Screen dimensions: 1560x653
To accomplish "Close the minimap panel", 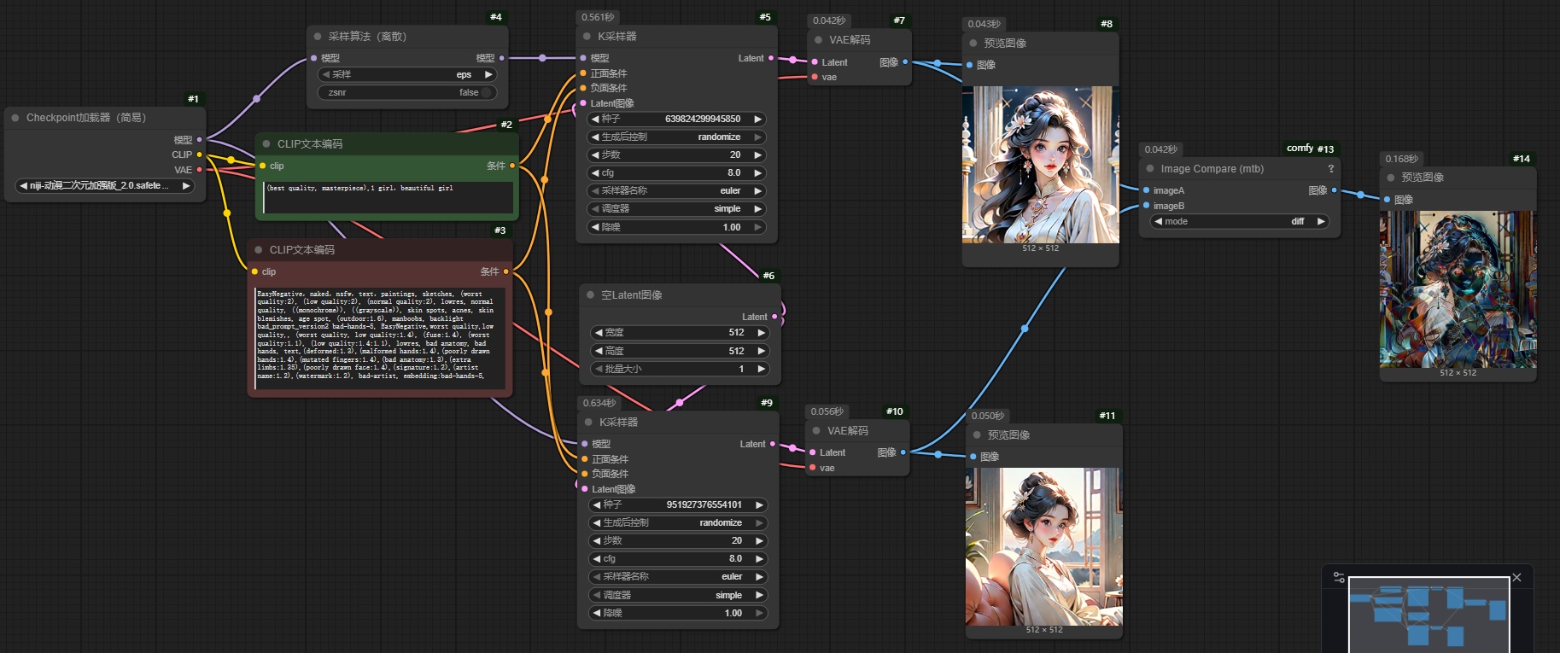I will click(1516, 578).
